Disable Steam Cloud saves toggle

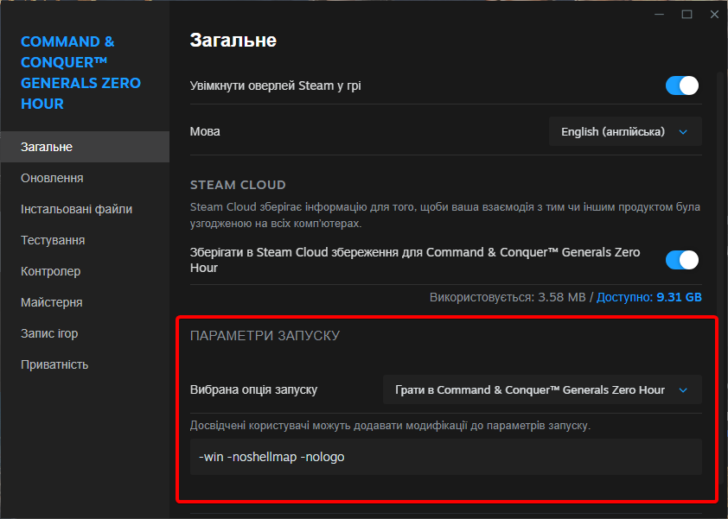coord(681,260)
